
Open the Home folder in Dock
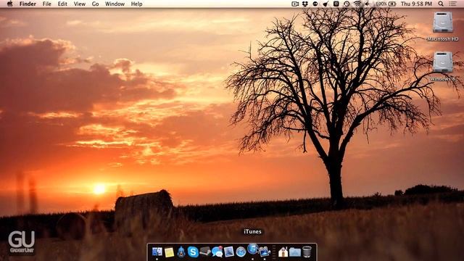pos(283,252)
